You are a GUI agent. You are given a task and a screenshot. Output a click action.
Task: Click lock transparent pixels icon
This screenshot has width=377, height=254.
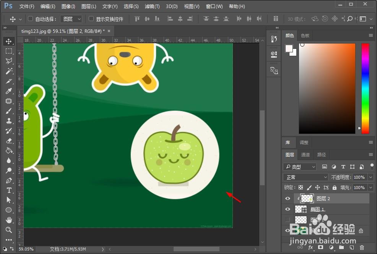[301, 188]
